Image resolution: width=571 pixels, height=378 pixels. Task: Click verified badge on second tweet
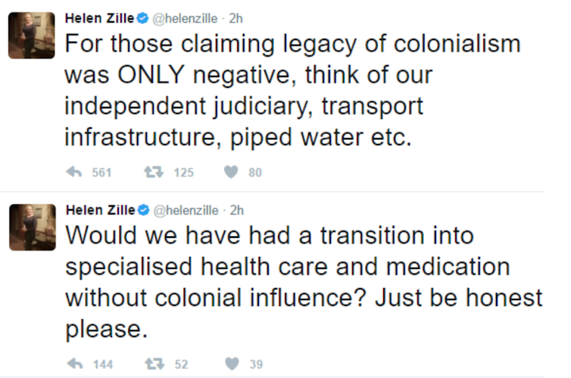pos(142,210)
